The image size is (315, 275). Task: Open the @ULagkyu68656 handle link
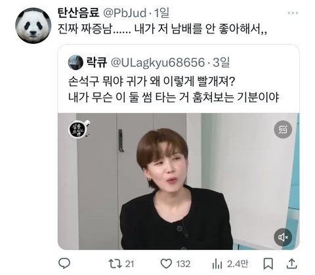(157, 62)
